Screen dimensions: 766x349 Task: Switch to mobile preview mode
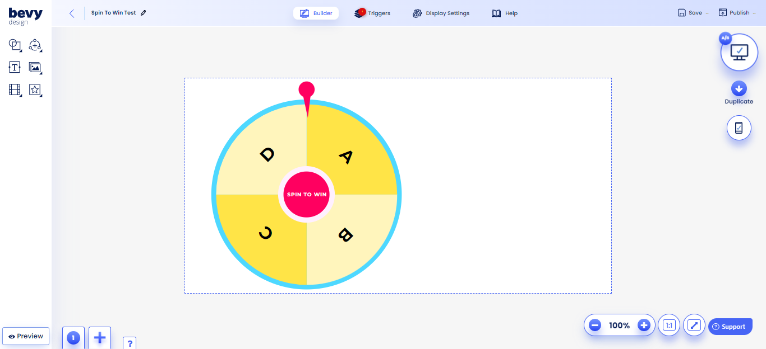(x=739, y=128)
